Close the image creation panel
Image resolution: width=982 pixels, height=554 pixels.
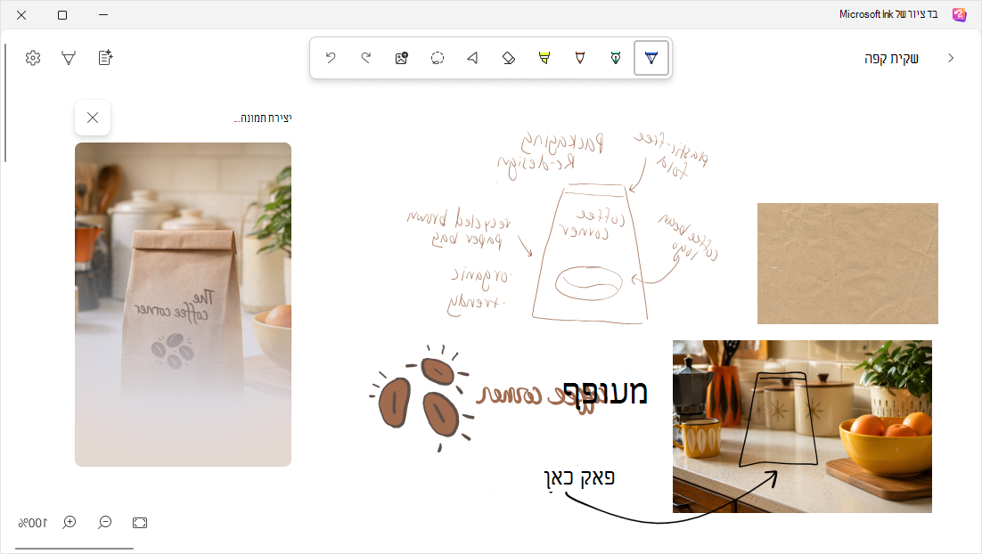pos(93,118)
